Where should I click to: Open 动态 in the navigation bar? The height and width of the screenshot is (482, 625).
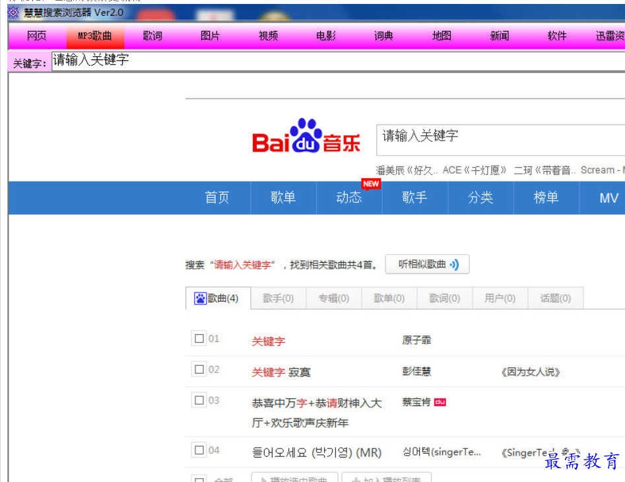point(348,197)
